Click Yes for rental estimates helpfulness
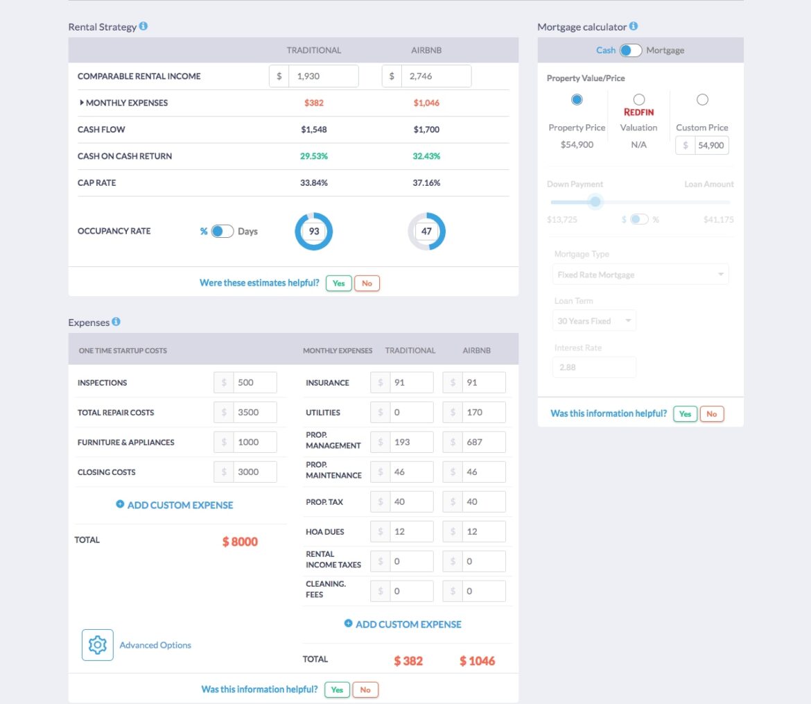 [x=338, y=283]
